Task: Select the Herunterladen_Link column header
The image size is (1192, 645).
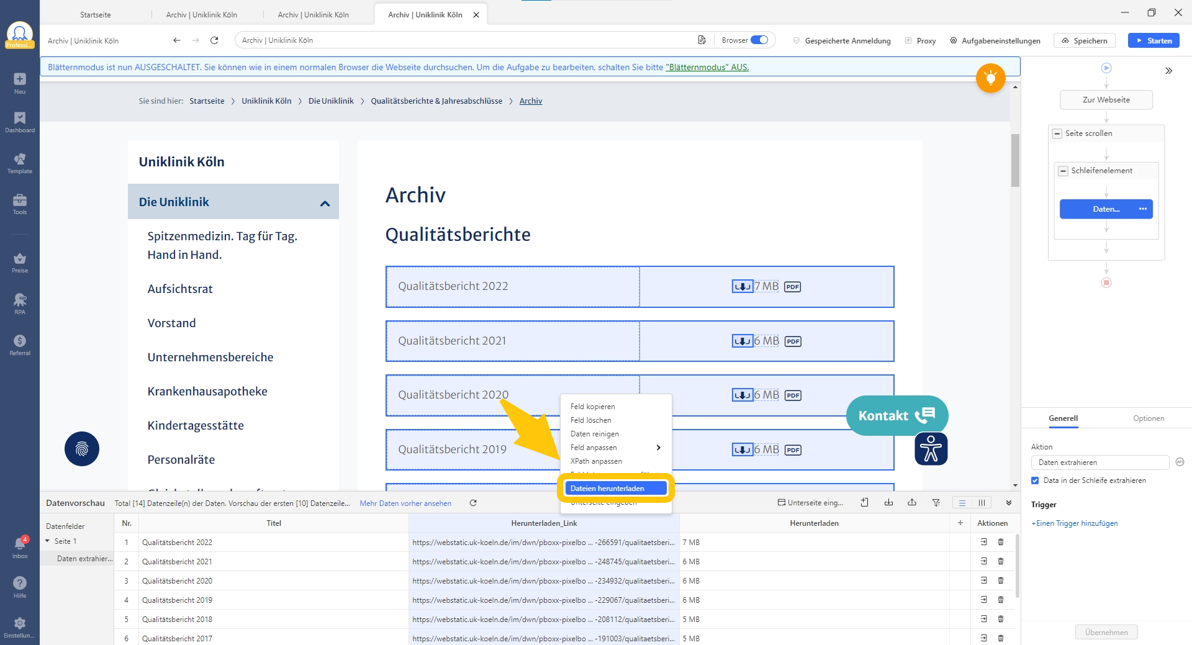Action: pyautogui.click(x=544, y=523)
